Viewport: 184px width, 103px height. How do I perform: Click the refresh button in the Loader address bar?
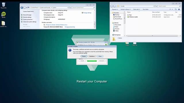click(x=156, y=6)
